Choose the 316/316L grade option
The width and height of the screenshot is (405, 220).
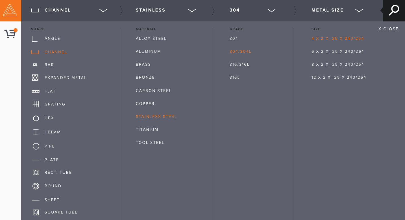(239, 65)
